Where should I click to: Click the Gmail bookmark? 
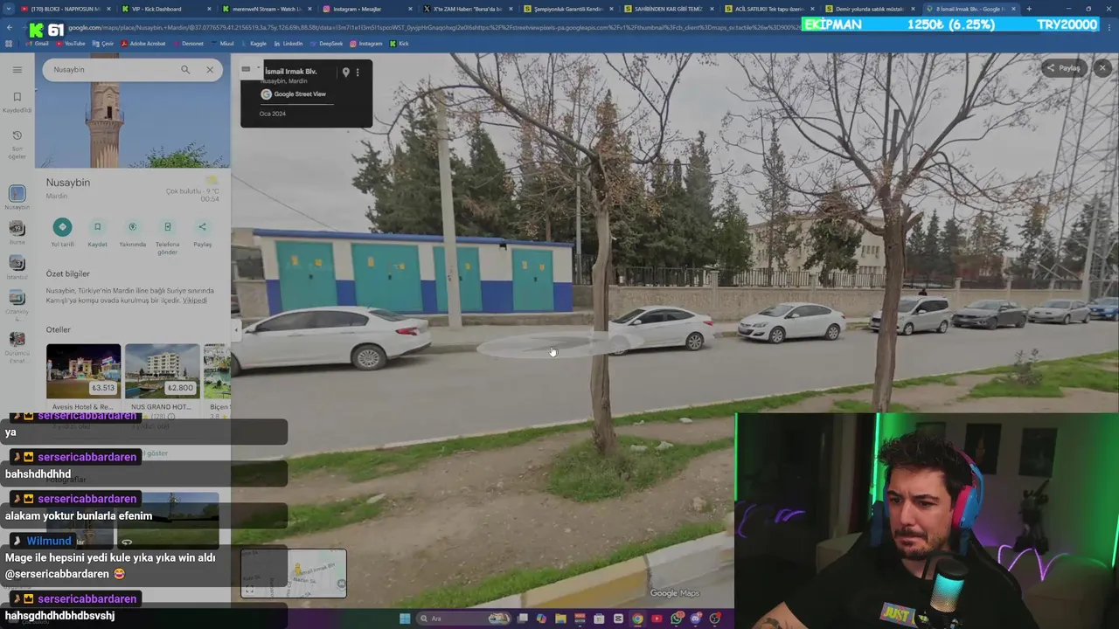coord(37,43)
